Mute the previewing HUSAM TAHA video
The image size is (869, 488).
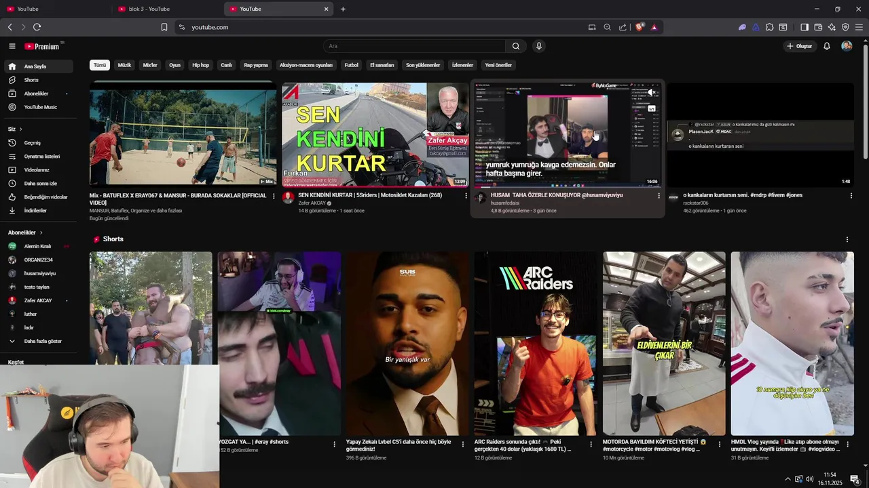(x=651, y=92)
